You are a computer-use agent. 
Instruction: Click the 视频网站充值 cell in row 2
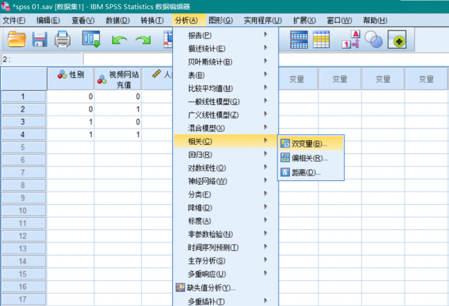click(x=118, y=109)
